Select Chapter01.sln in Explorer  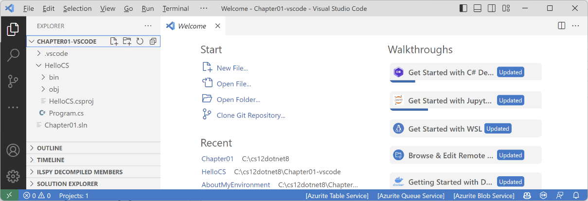[x=66, y=125]
